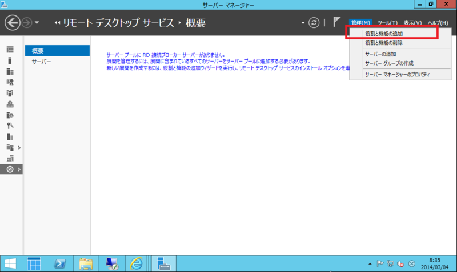The image size is (457, 272).
Task: Click the double chevron before リモート デスクトップ サービス
Action: [x=58, y=23]
